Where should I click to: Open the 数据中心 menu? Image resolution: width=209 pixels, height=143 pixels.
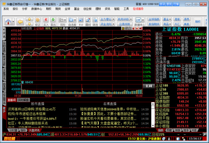point(37,9)
